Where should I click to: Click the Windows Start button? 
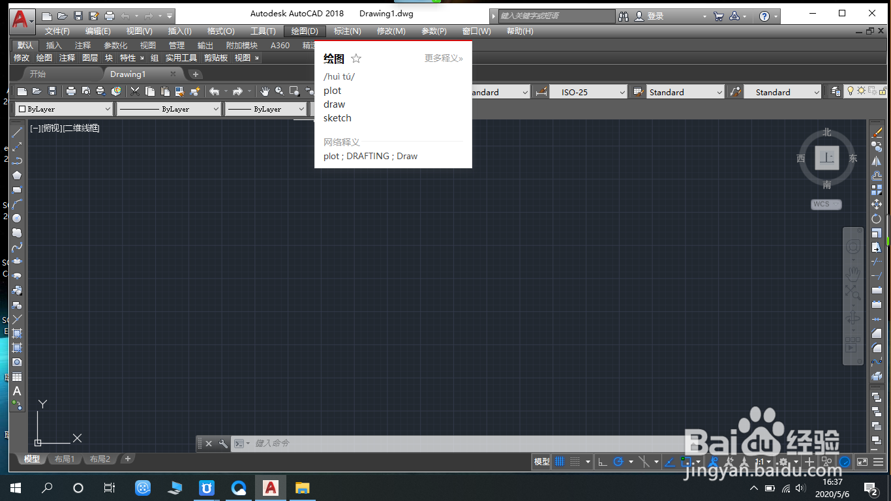coord(16,487)
